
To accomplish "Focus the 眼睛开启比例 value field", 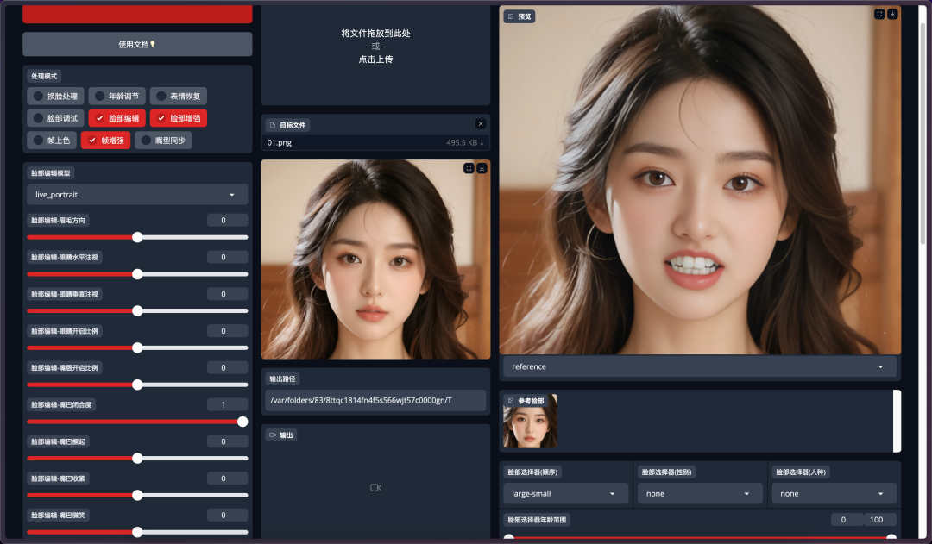I will click(x=227, y=331).
